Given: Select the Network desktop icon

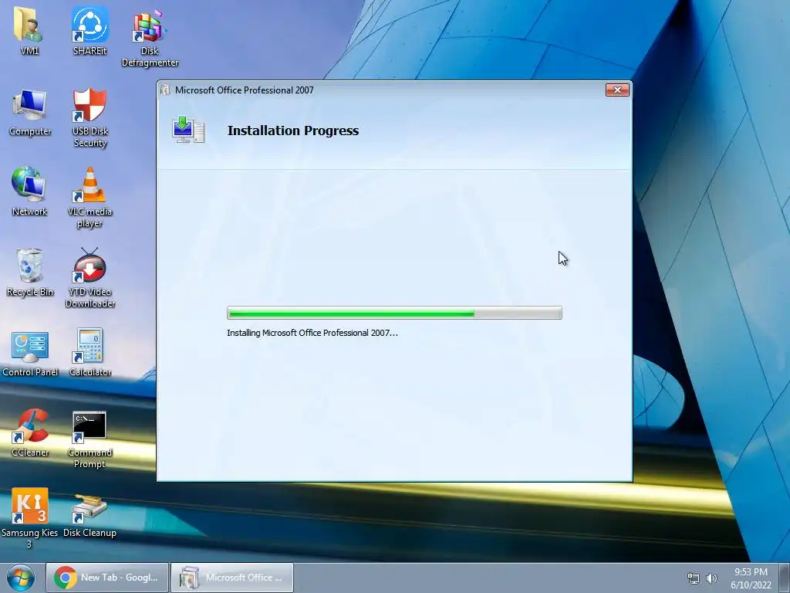Looking at the screenshot, I should 29,191.
